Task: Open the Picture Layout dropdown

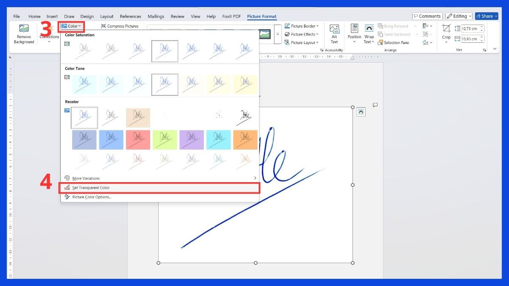Action: [x=302, y=43]
